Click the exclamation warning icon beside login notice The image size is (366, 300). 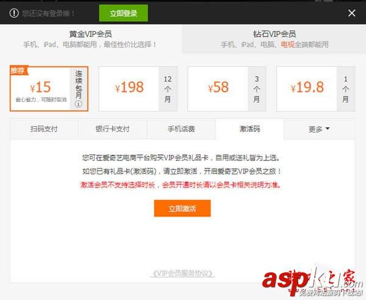coord(14,13)
